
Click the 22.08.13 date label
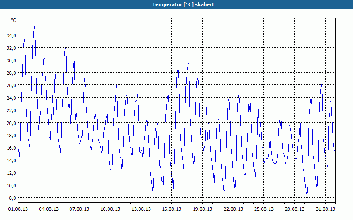233,209
